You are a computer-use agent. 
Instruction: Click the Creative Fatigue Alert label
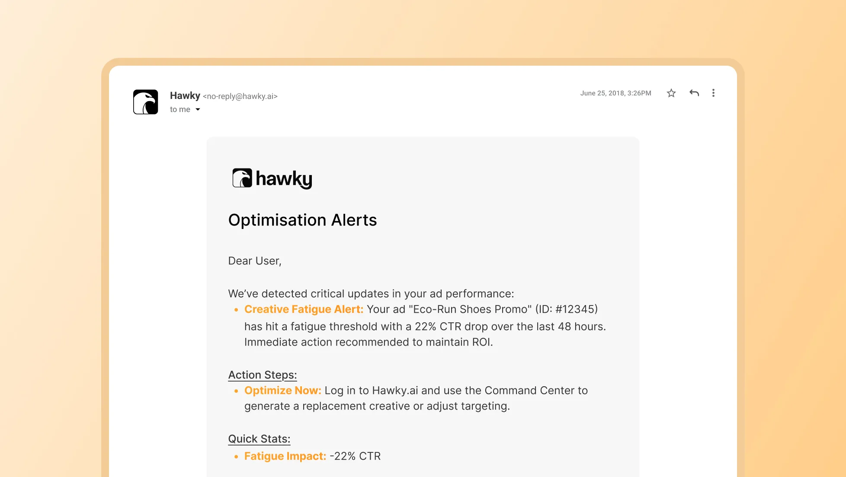pos(304,309)
